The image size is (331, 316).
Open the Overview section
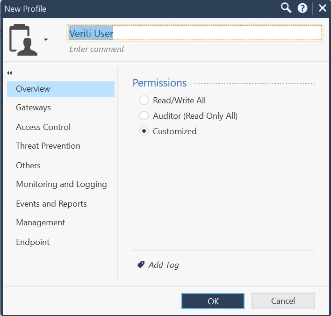33,89
